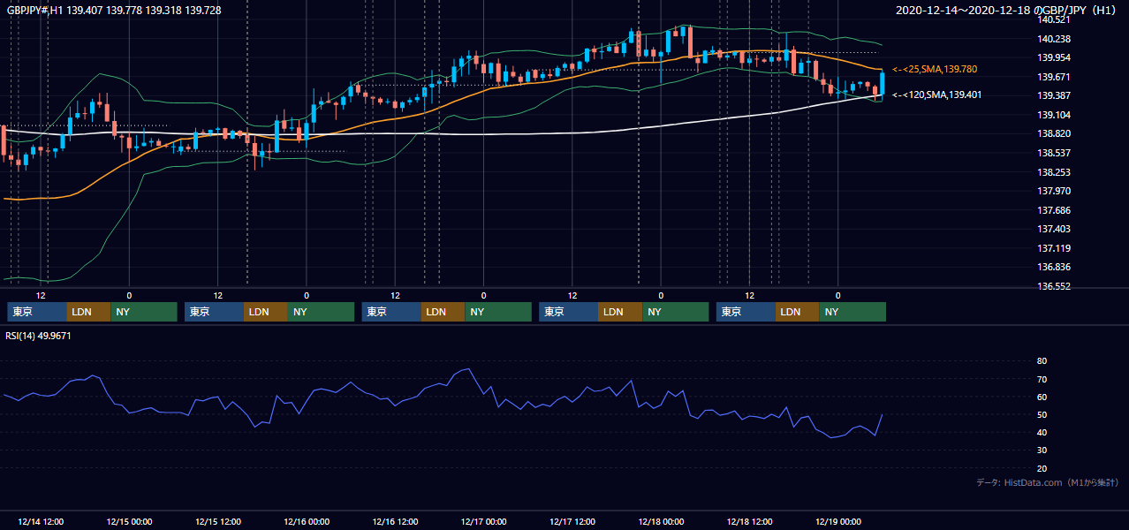Screen dimensions: 1129x530
Task: Click the orange 25 SMA 139.780 label
Action: (934, 69)
